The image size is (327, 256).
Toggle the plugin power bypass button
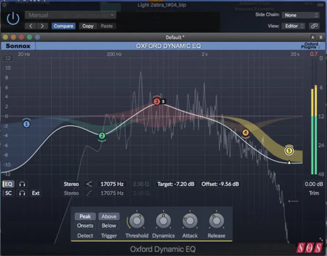point(13,18)
